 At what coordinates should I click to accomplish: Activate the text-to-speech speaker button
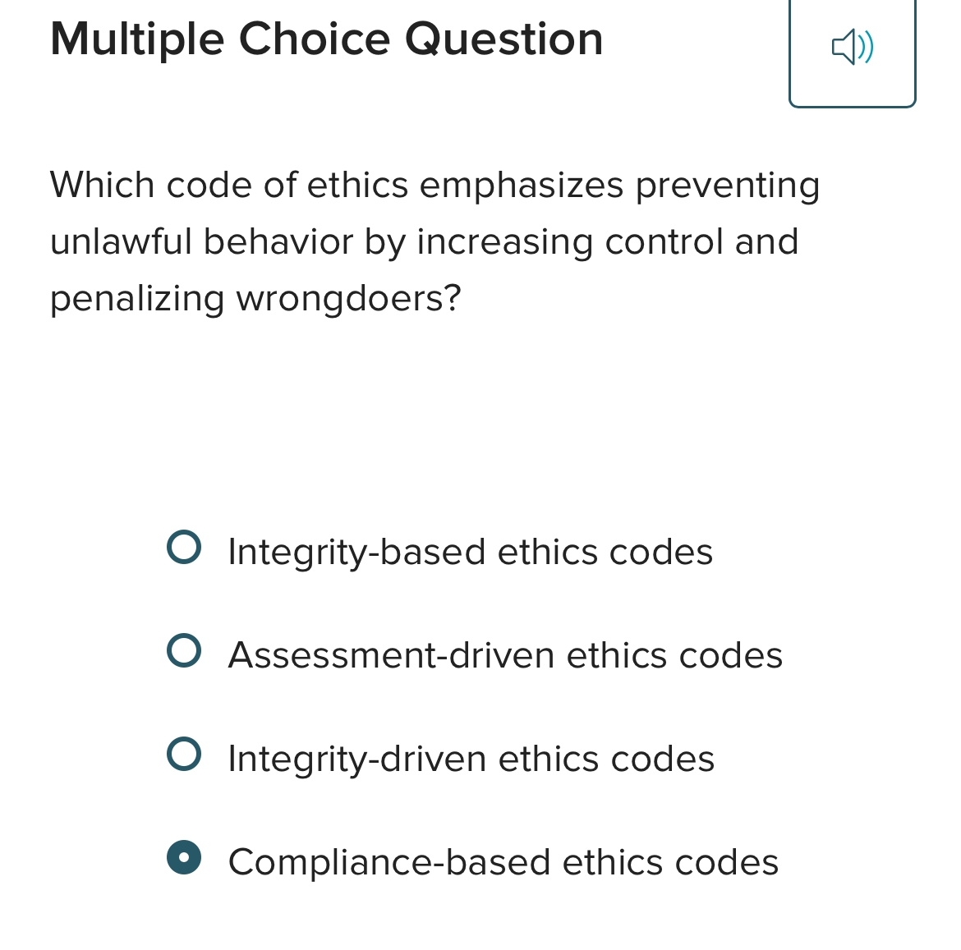tap(852, 47)
